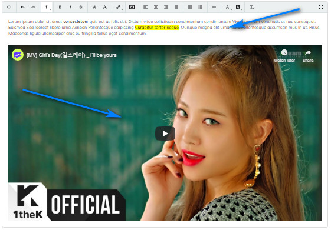Viewport: 331px width, 230px height.
Task: Insert an unordered bullet list
Action: [x=190, y=7]
